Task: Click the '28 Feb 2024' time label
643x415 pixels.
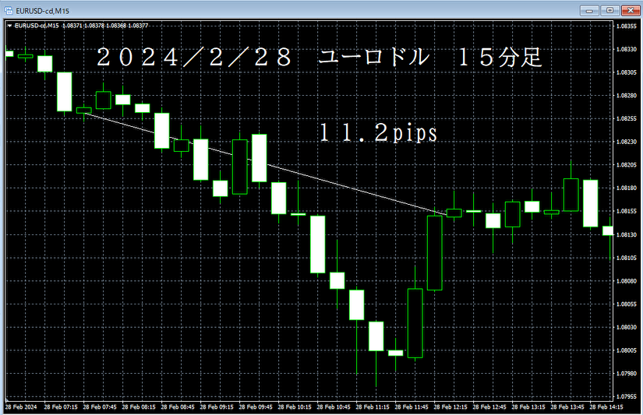Action: [x=21, y=406]
